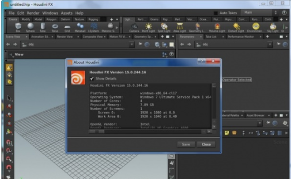291x179 pixels.
Task: Toggle pin on Scene View pane
Action: coord(140,44)
